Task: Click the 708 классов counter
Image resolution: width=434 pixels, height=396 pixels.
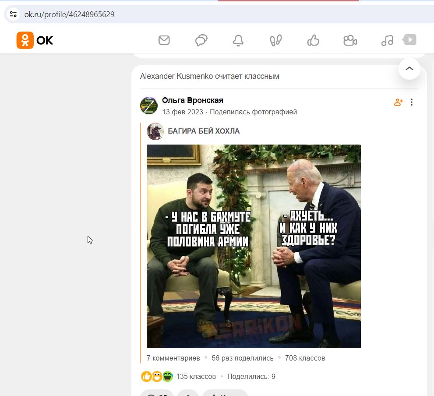Action: click(305, 358)
